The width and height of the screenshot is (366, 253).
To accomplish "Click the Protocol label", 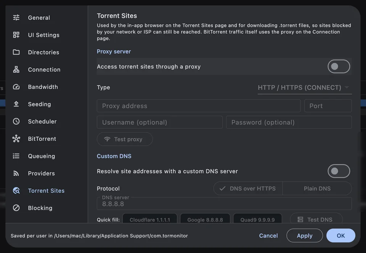I will pyautogui.click(x=108, y=188).
